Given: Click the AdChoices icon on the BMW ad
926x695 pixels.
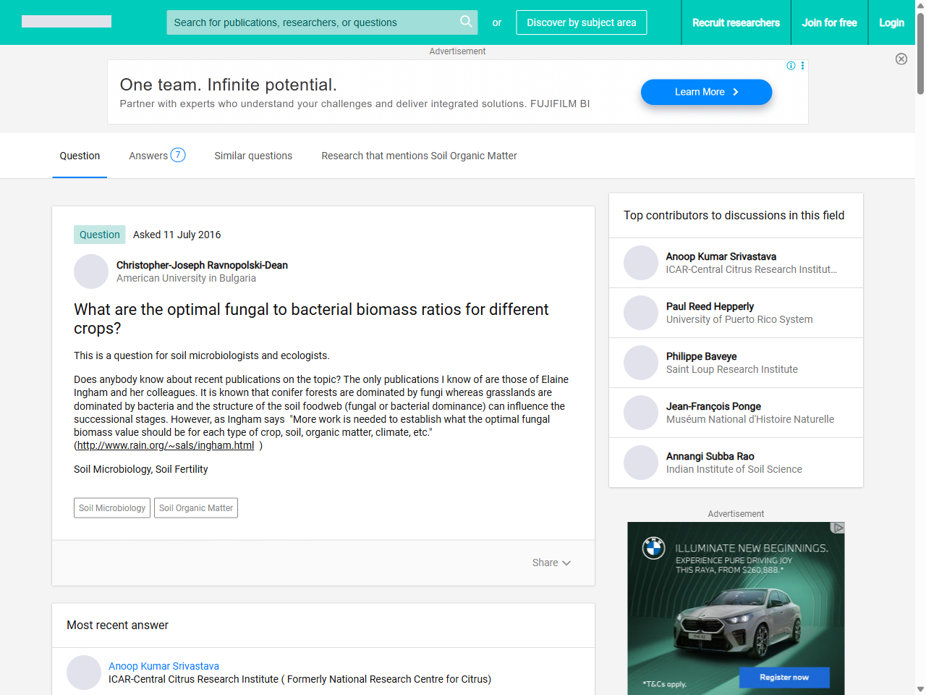Looking at the screenshot, I should tap(838, 528).
